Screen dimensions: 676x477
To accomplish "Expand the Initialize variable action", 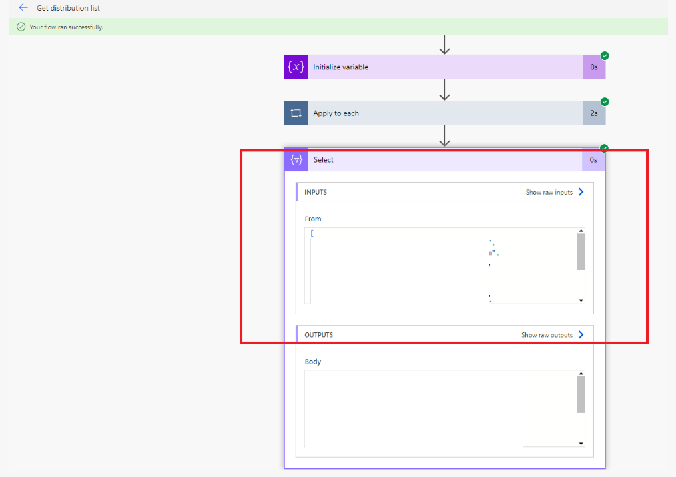I will [x=444, y=67].
